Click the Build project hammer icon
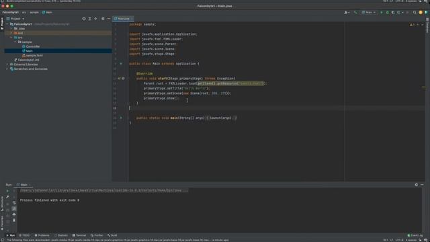This screenshot has height=242, width=430. [355, 12]
